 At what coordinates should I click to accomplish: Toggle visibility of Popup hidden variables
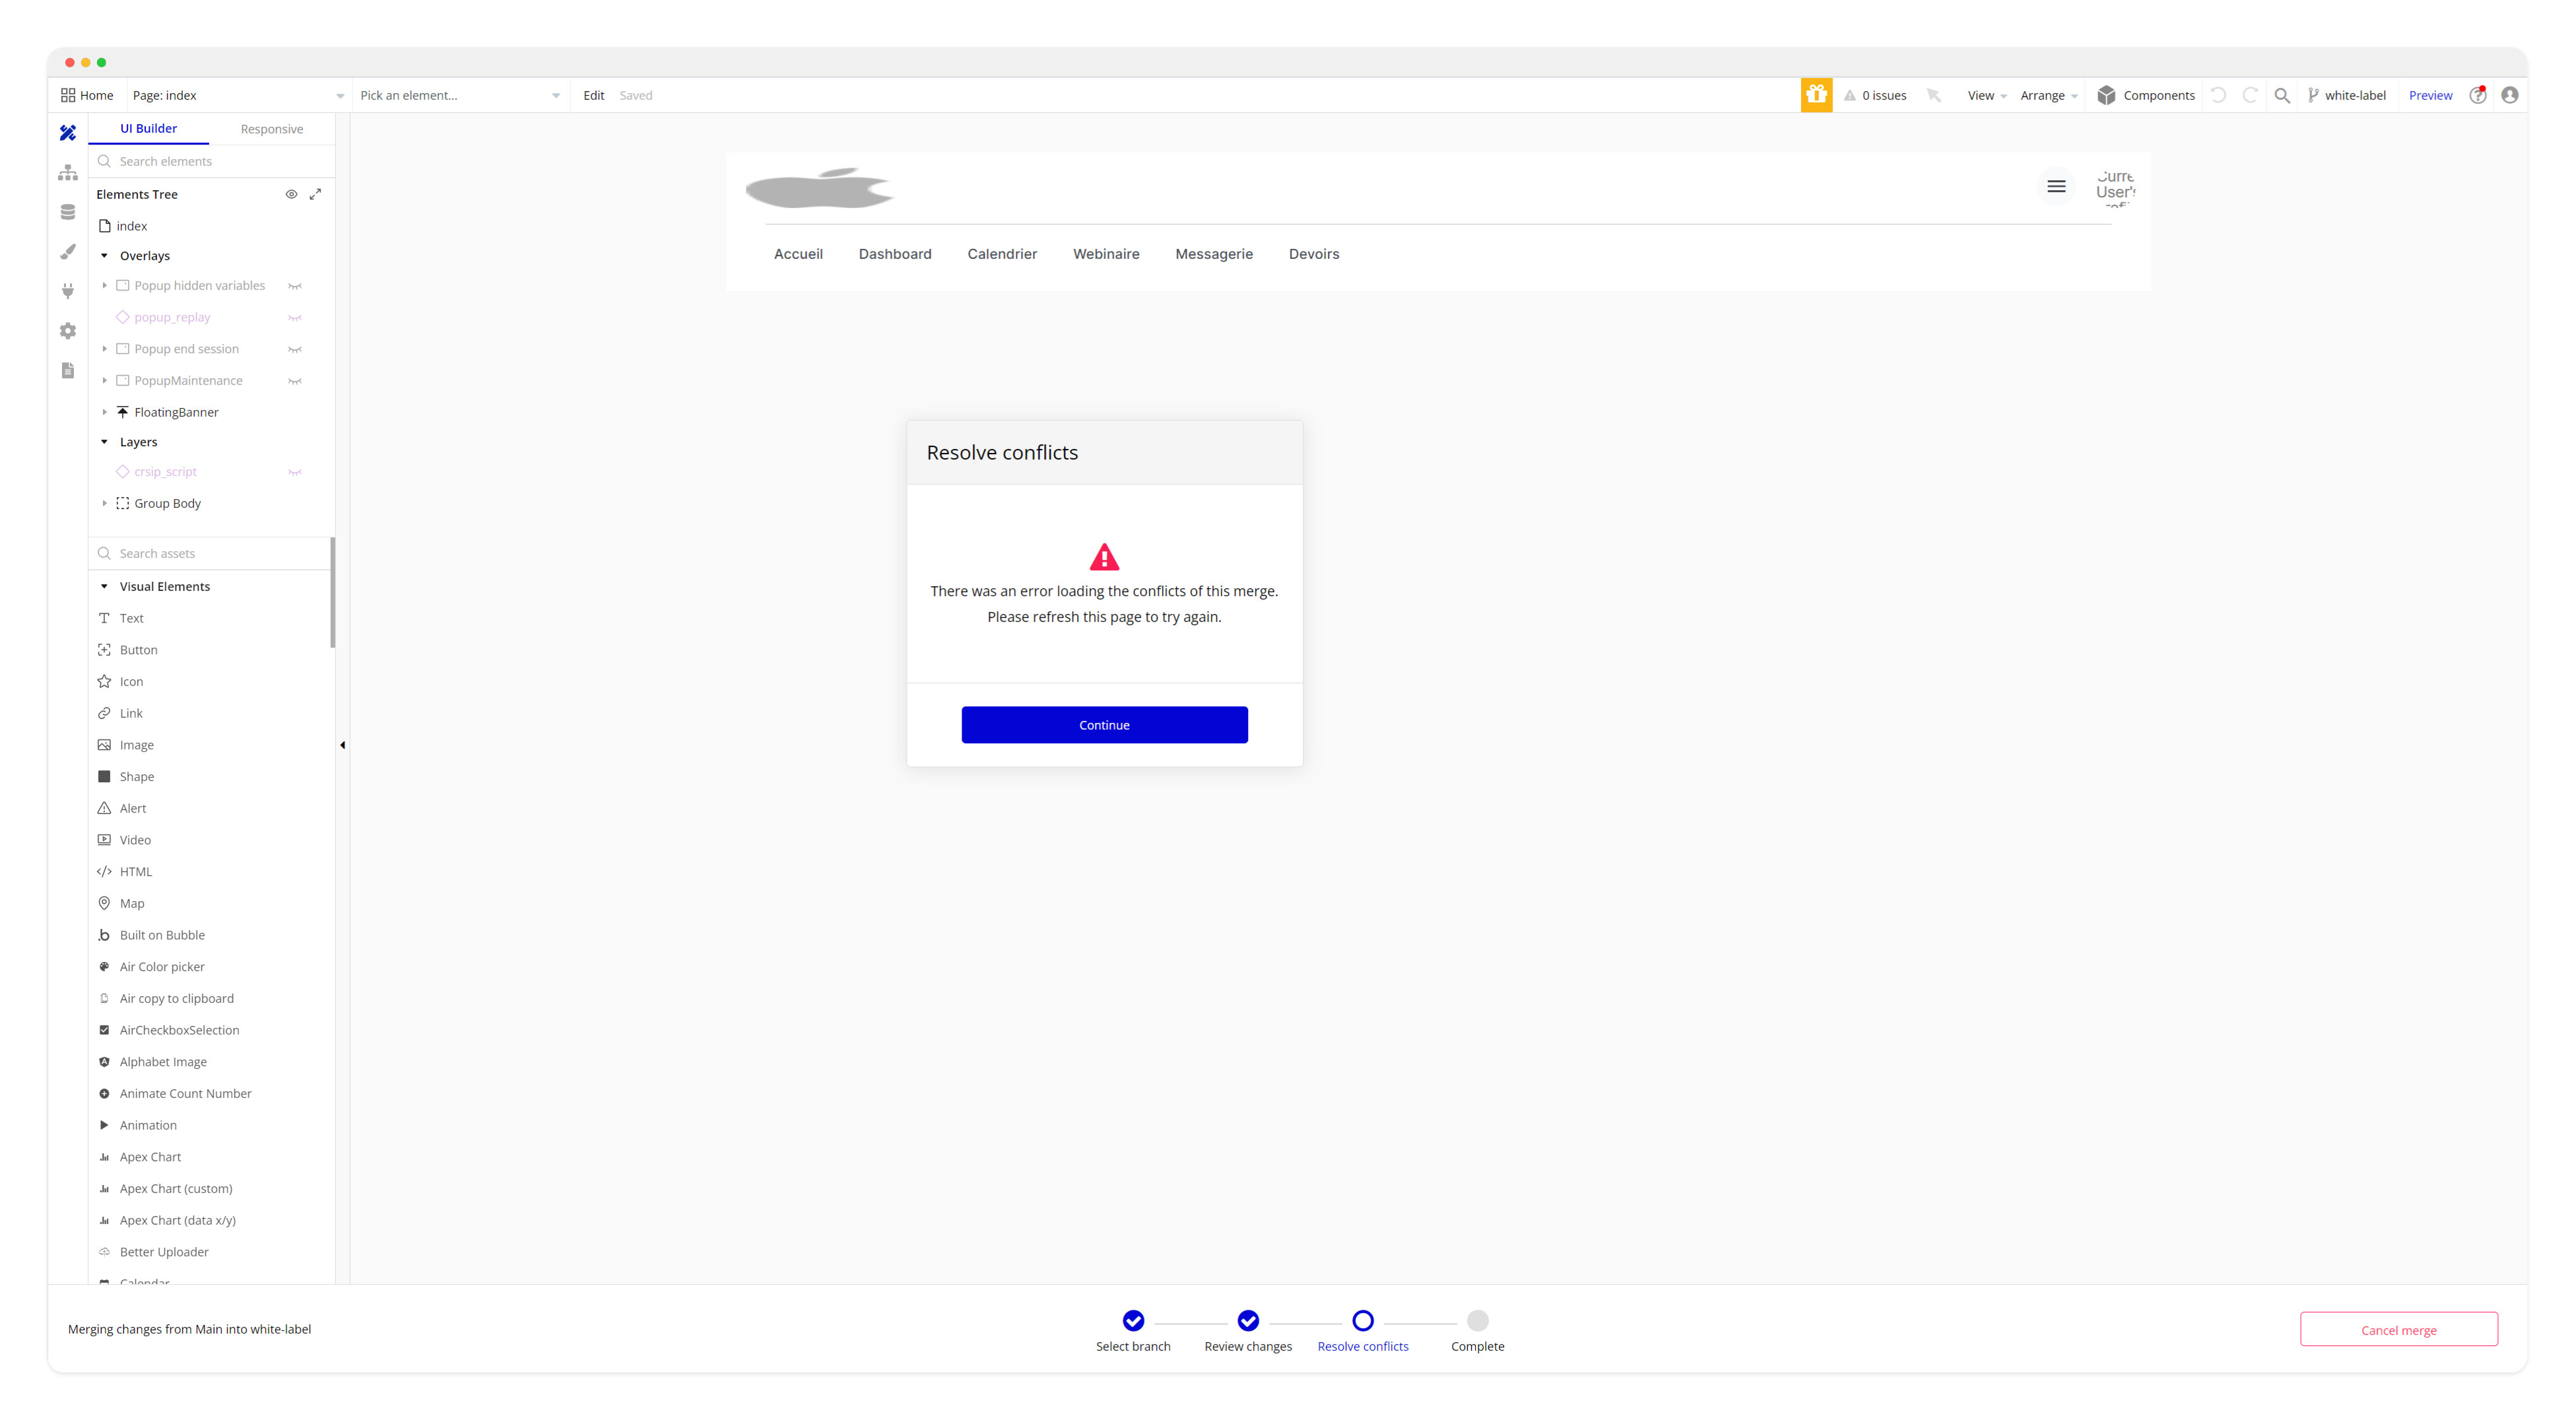click(295, 286)
